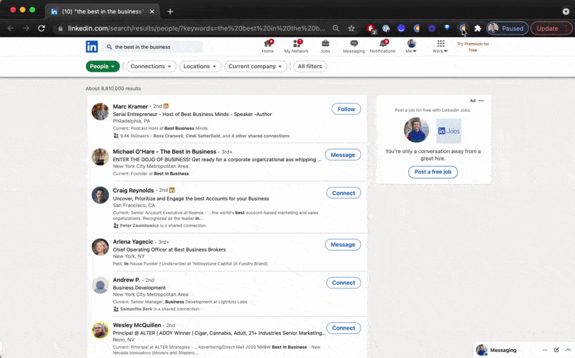
Task: Open Wesley McQuillen profile name link
Action: point(137,325)
